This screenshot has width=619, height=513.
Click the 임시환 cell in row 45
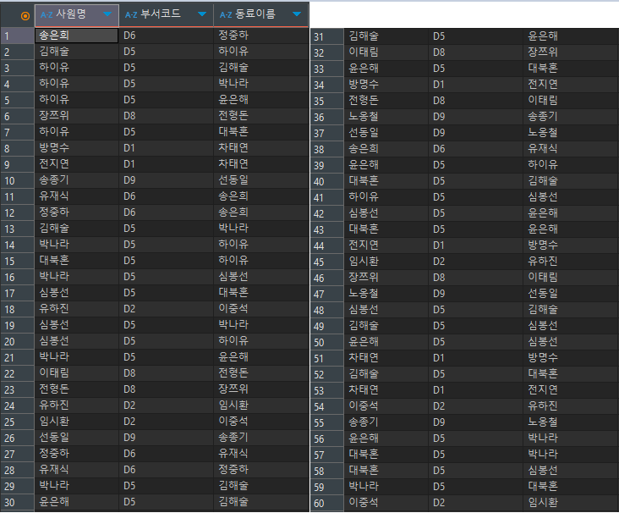click(386, 262)
